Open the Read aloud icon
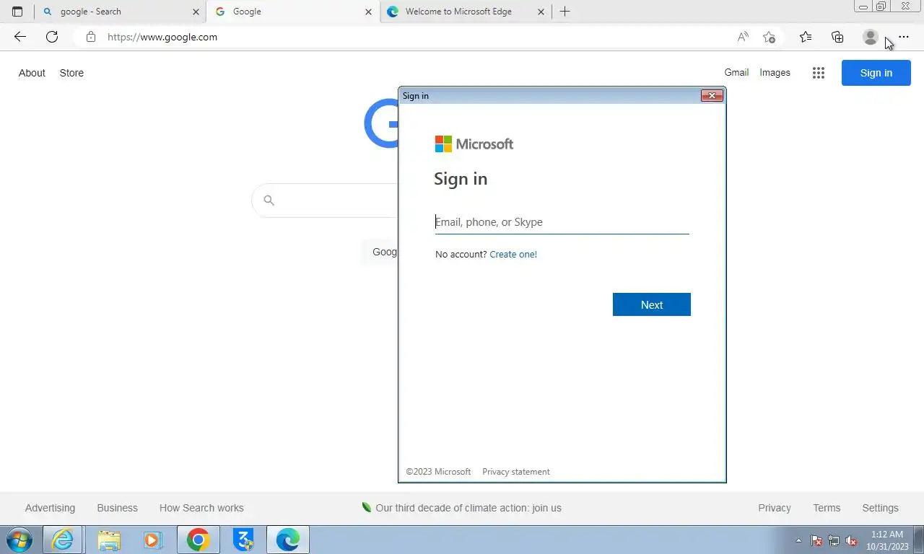This screenshot has height=554, width=924. [743, 37]
